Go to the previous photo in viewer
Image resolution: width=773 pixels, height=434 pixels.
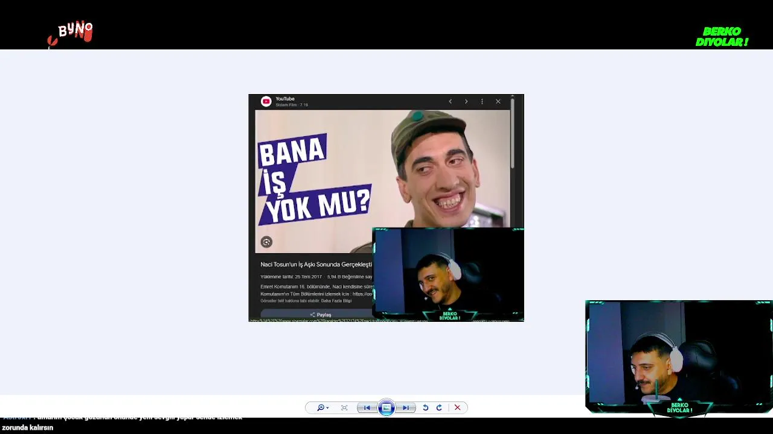tap(367, 408)
